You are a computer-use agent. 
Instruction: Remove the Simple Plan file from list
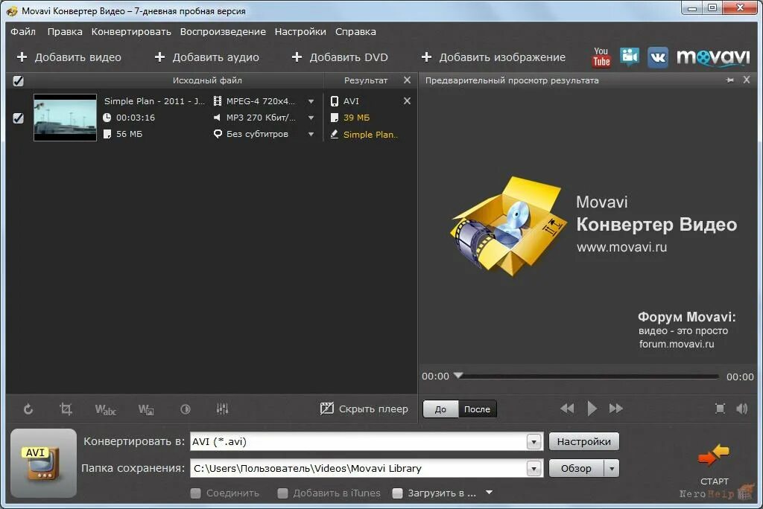[x=408, y=101]
